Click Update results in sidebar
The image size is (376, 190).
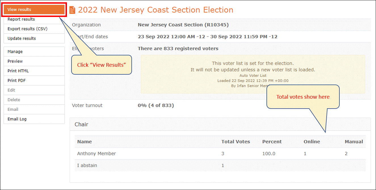pyautogui.click(x=34, y=38)
